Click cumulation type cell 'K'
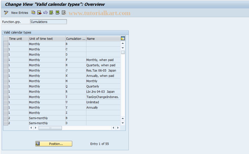The height and width of the screenshot is (154, 249). [x=76, y=76]
